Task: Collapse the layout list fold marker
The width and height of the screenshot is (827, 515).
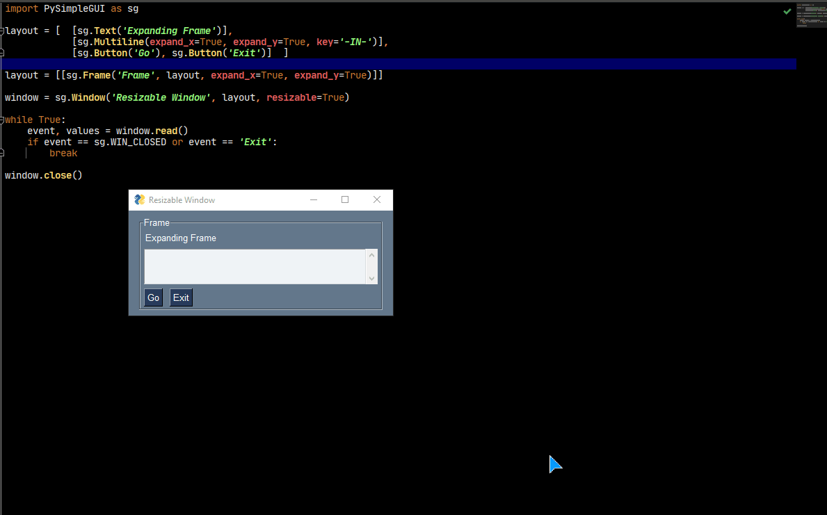Action: pos(2,31)
